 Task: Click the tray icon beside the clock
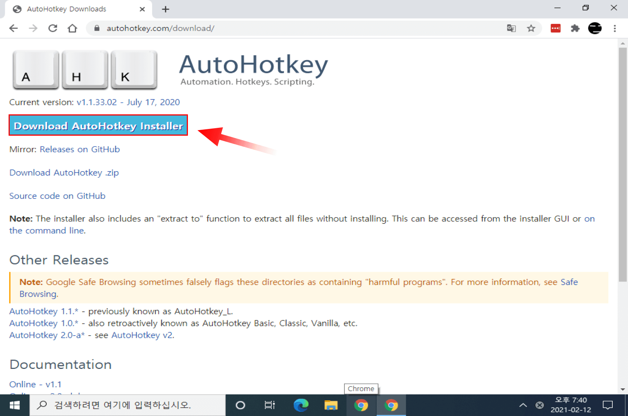point(539,405)
